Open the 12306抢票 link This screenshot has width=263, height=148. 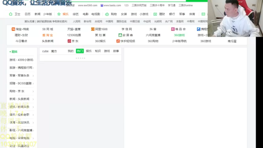point(74,35)
